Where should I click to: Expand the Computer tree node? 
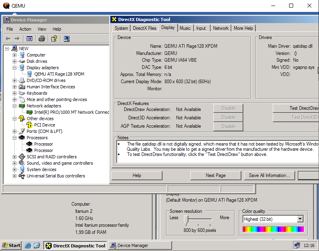pyautogui.click(x=14, y=55)
